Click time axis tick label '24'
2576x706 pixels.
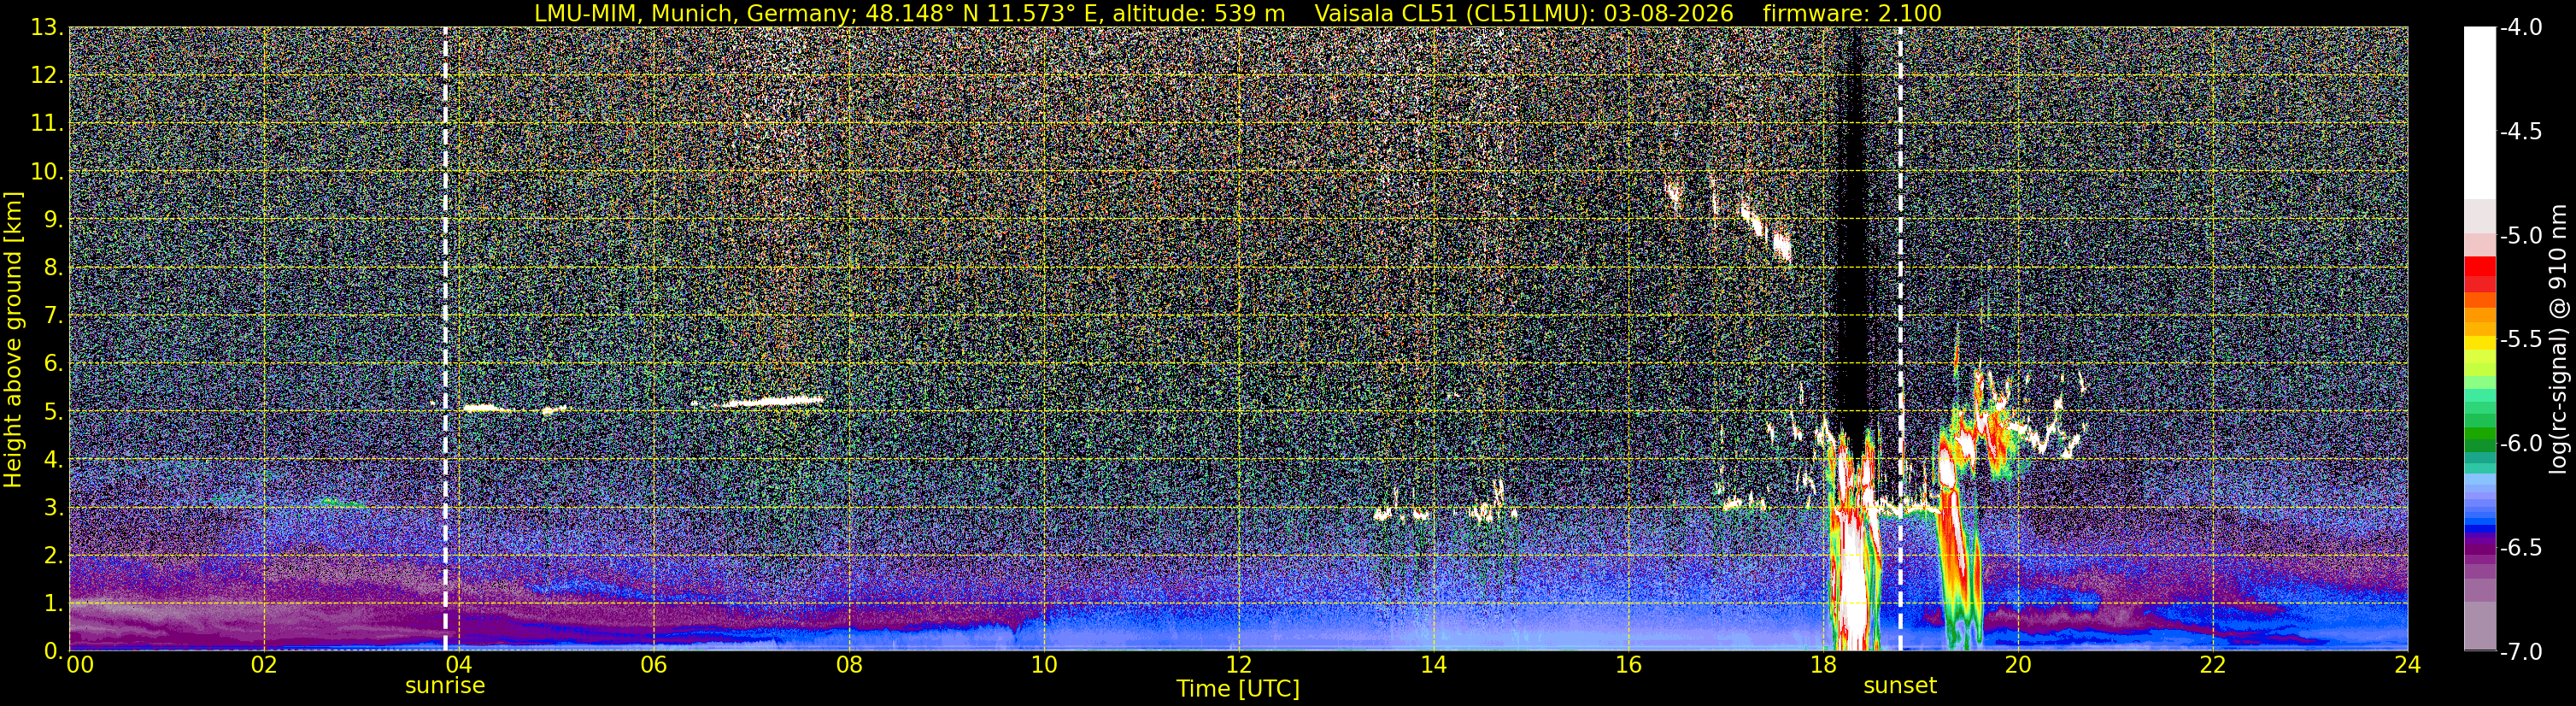[x=2408, y=665]
